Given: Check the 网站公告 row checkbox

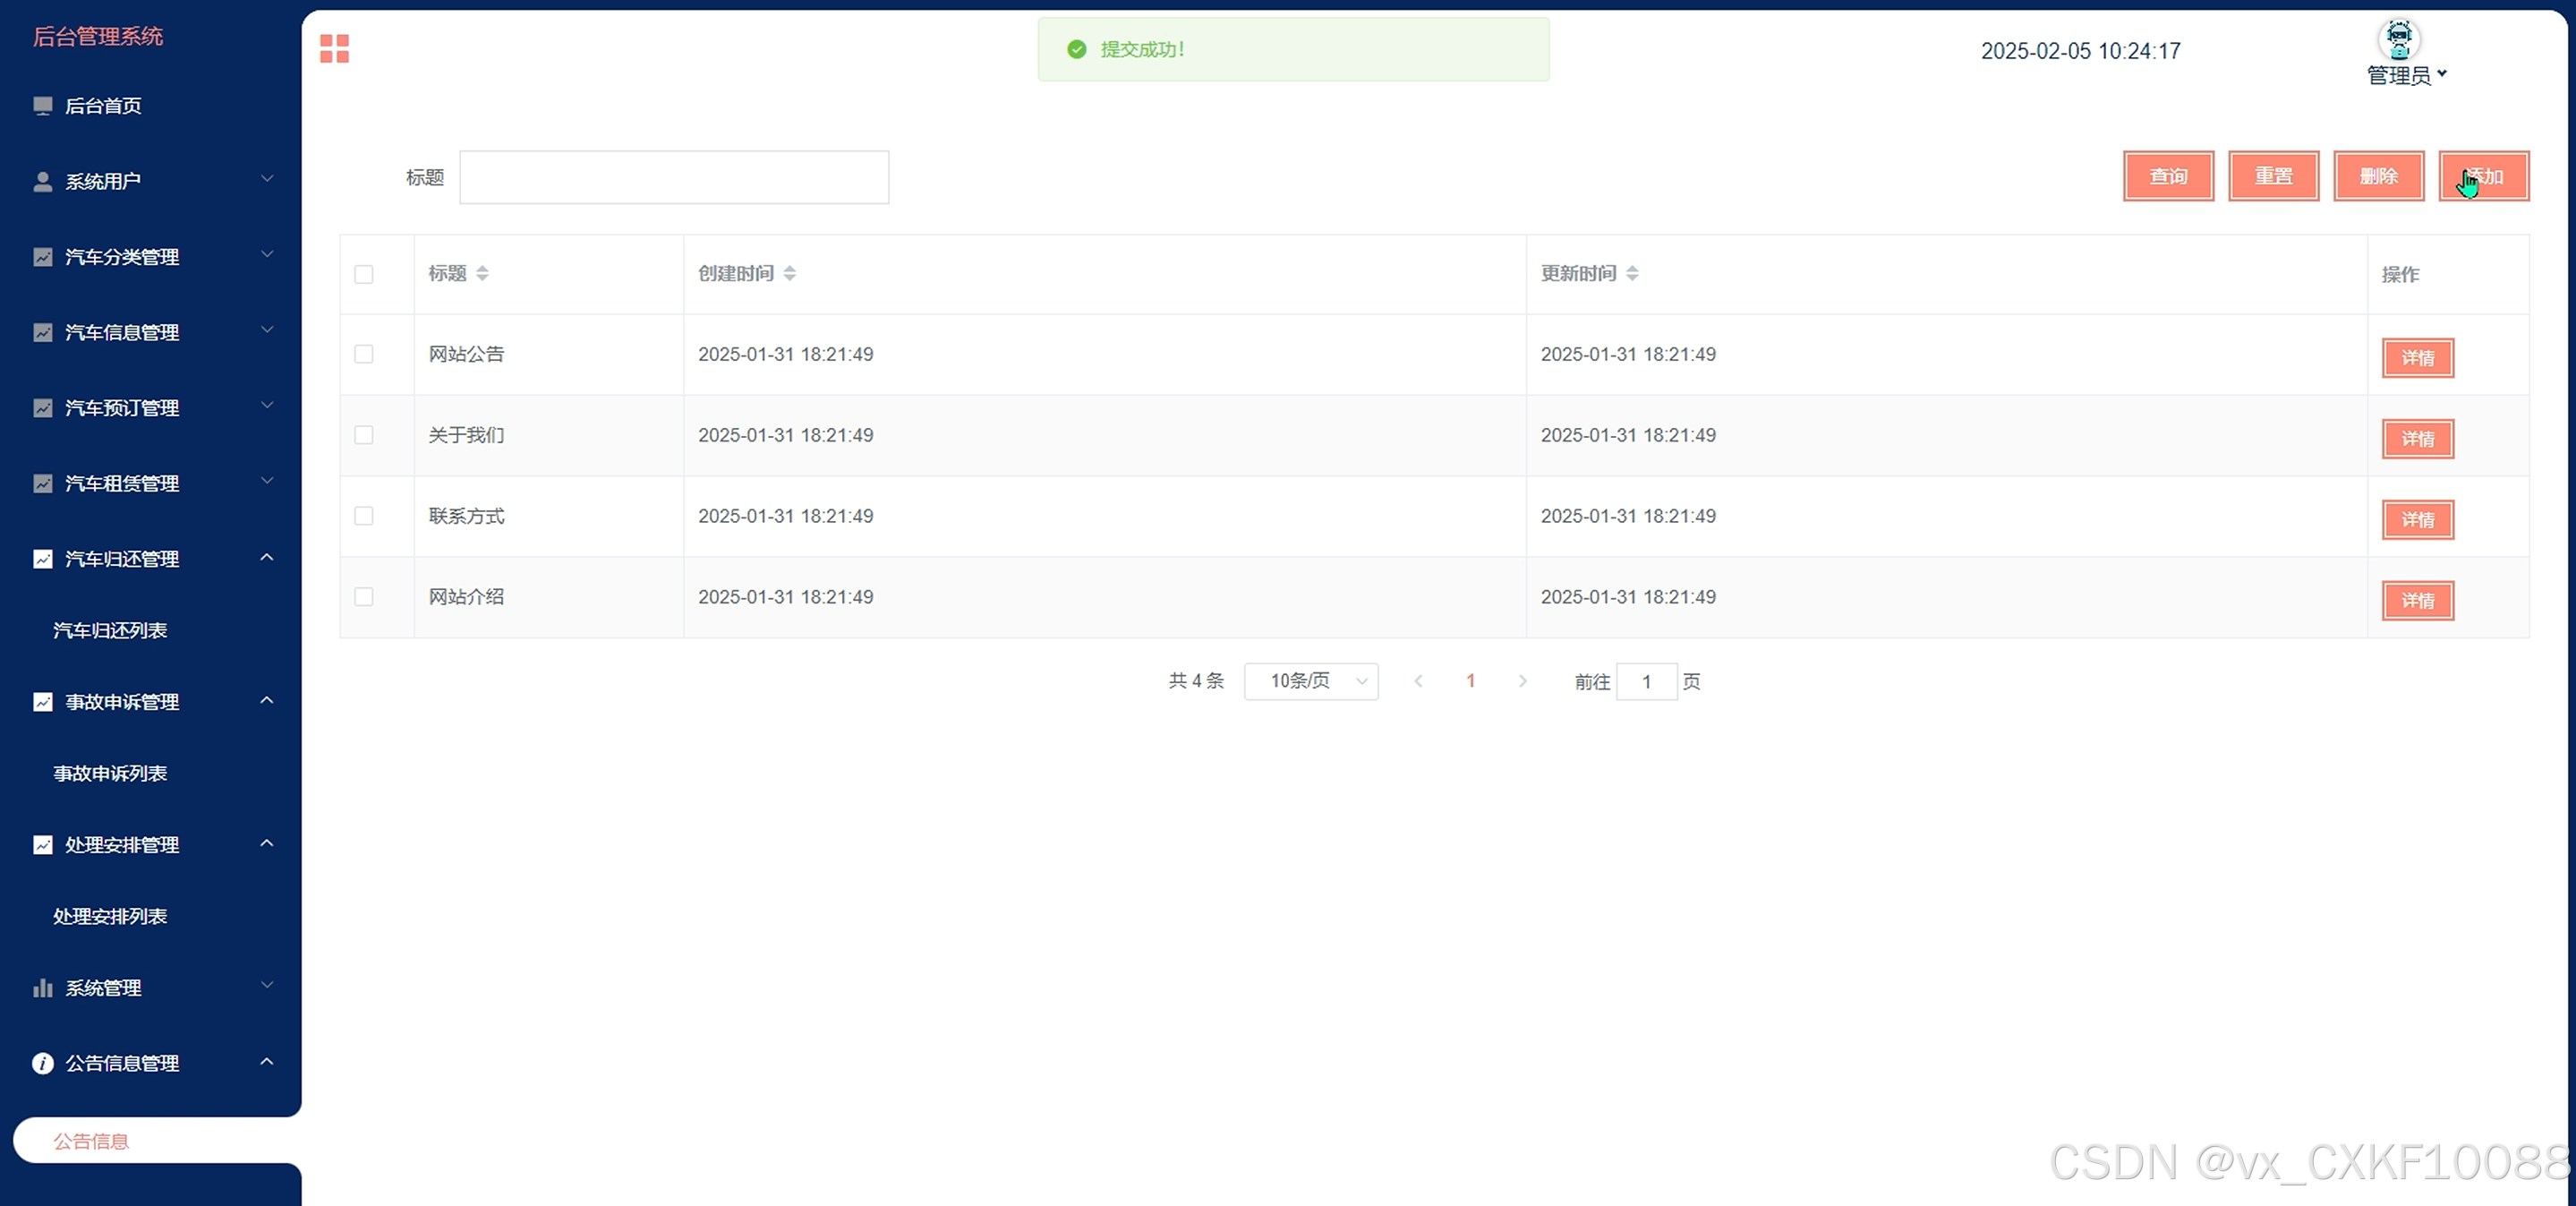Looking at the screenshot, I should click(364, 354).
